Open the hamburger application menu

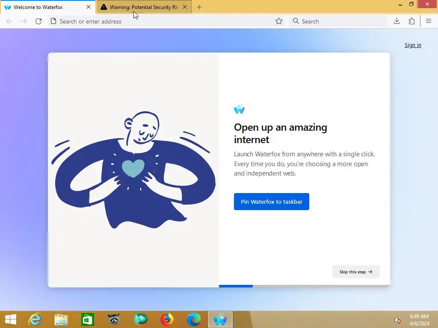coord(429,21)
